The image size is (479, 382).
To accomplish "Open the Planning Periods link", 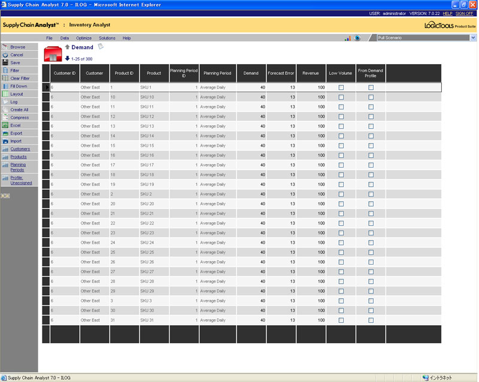I will (18, 167).
